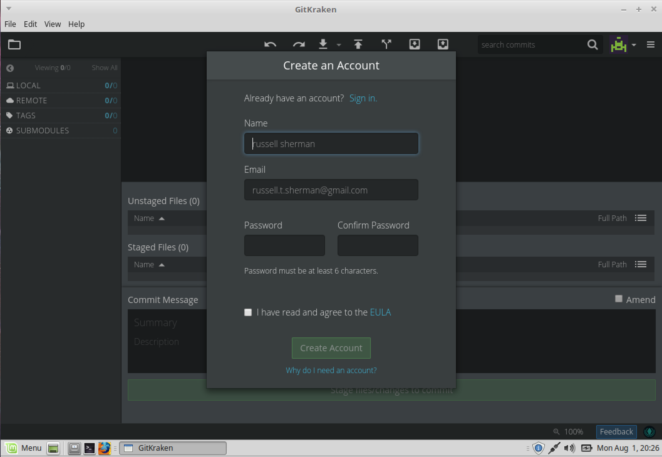Open the Pull options dropdown arrow
Screen dimensions: 662x457
point(339,45)
